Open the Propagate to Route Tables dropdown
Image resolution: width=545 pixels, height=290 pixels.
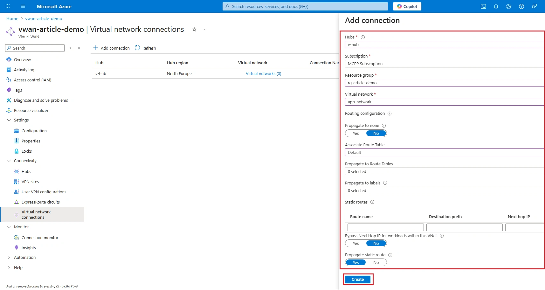[445, 171]
